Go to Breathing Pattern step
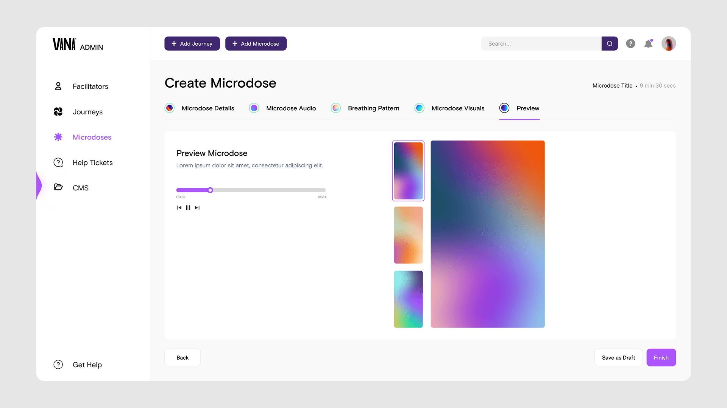Screen dimensions: 727x408 coord(373,108)
